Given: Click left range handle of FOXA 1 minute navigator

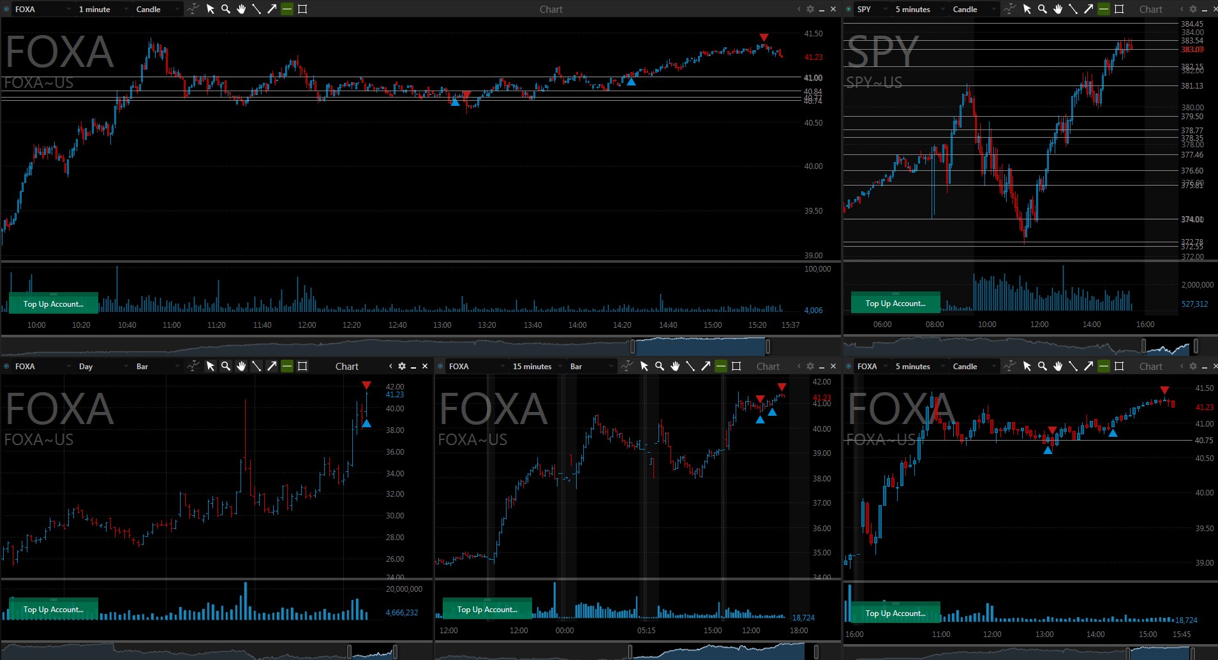Looking at the screenshot, I should pos(633,346).
